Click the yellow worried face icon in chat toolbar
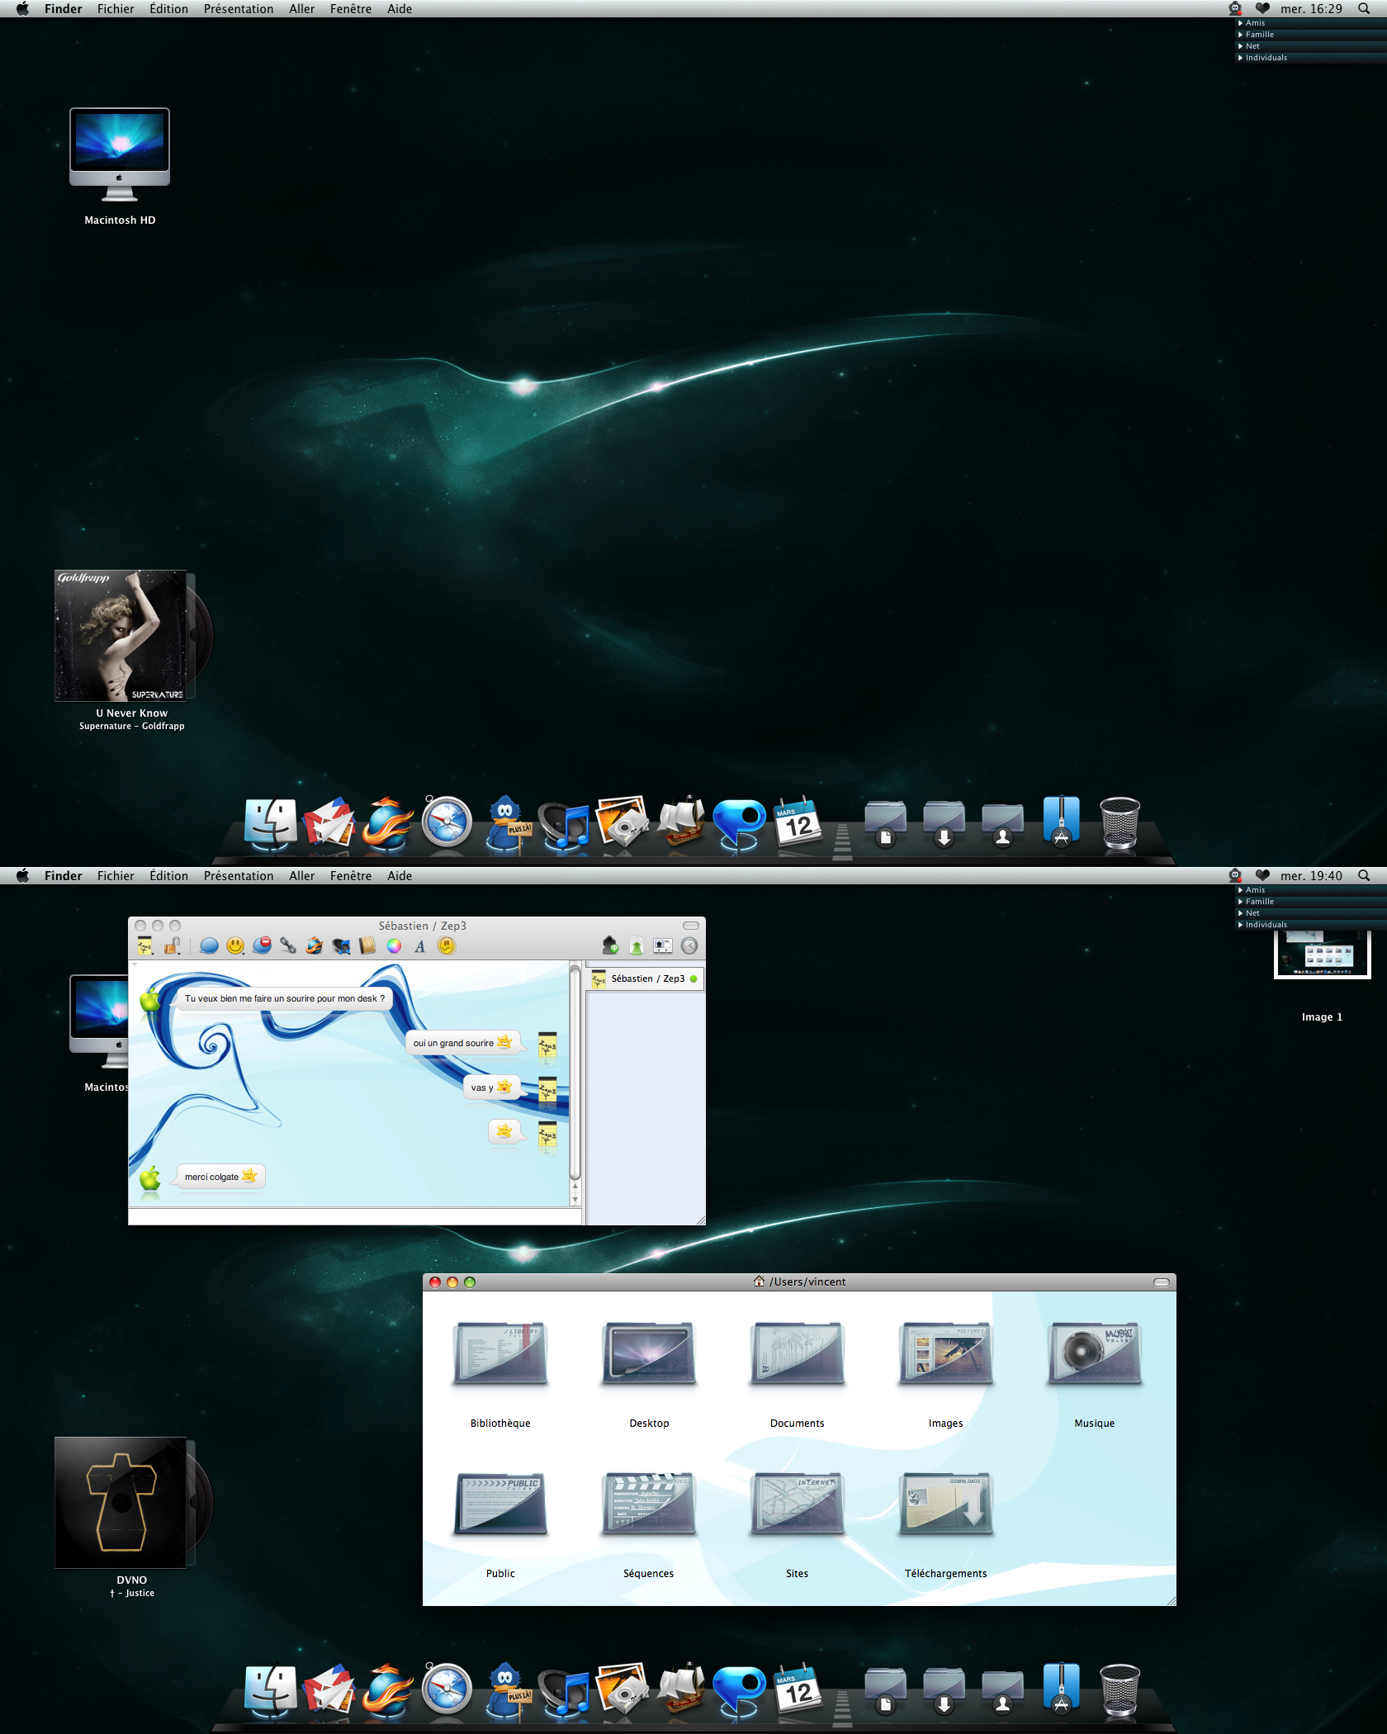Image resolution: width=1387 pixels, height=1734 pixels. pyautogui.click(x=447, y=946)
